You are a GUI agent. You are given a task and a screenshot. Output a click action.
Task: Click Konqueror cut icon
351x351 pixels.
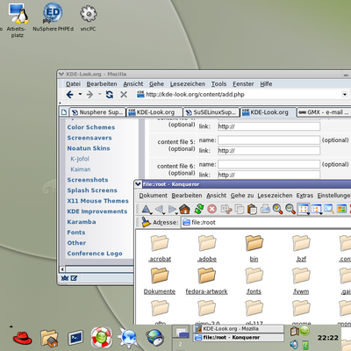tap(226, 209)
